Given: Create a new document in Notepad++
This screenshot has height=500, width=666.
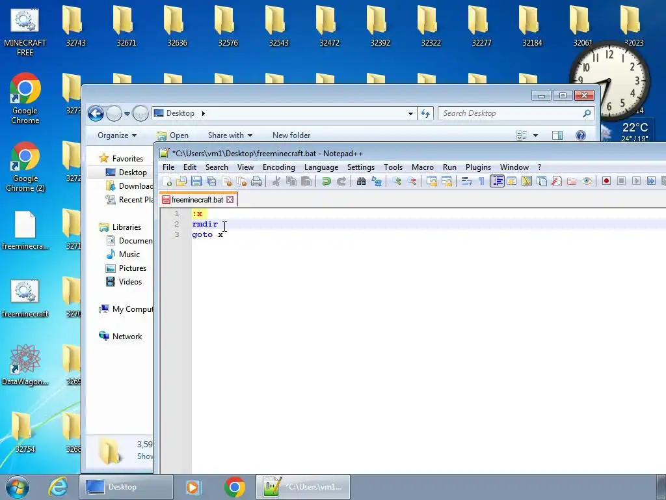Looking at the screenshot, I should 166,182.
